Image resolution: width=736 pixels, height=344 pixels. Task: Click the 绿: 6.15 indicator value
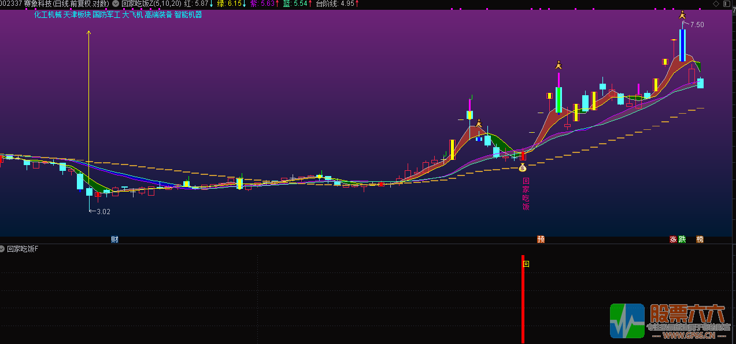tap(232, 3)
